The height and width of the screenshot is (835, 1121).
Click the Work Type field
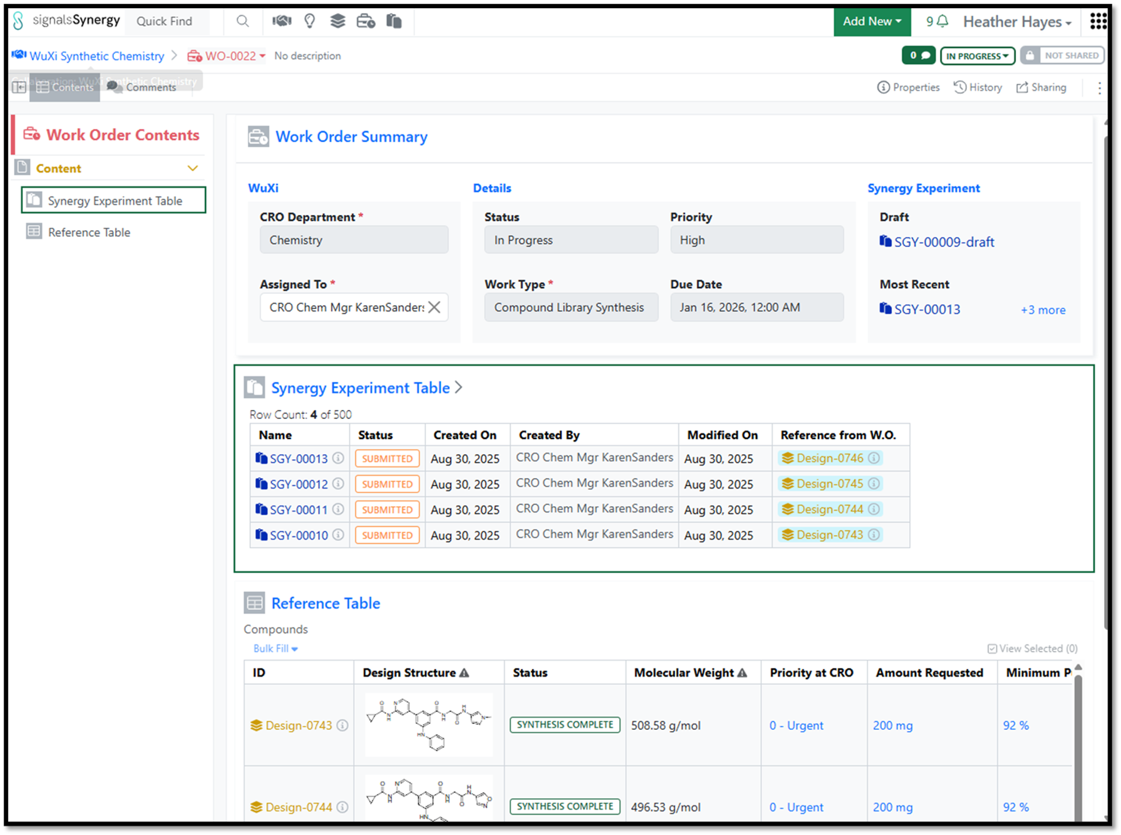571,307
